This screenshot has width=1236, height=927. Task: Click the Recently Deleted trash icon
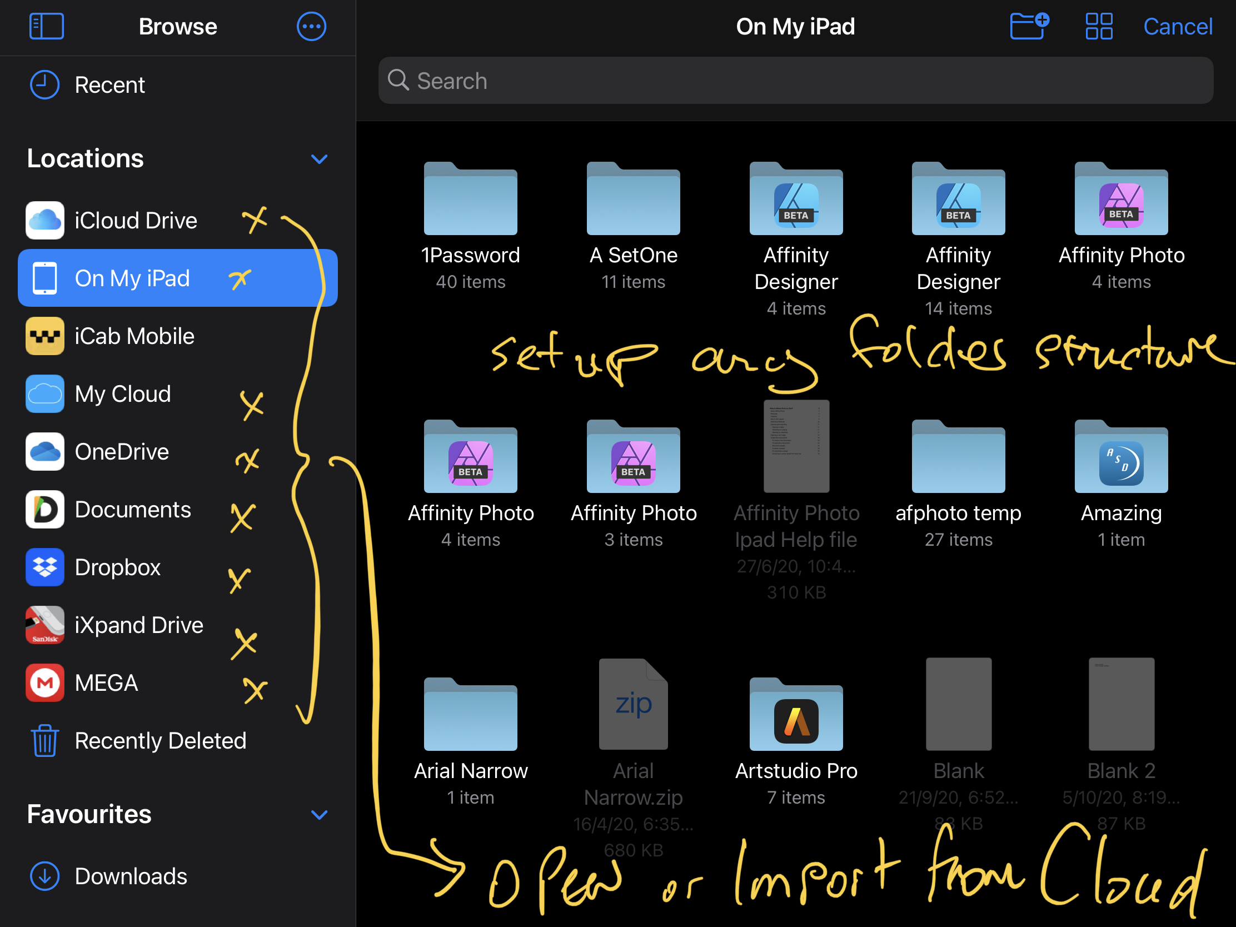[44, 741]
